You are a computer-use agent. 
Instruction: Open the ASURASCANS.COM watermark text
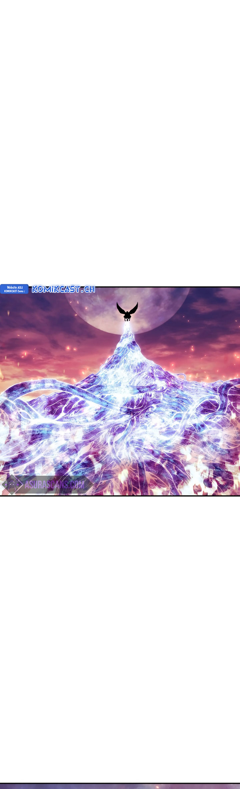[x=54, y=485]
